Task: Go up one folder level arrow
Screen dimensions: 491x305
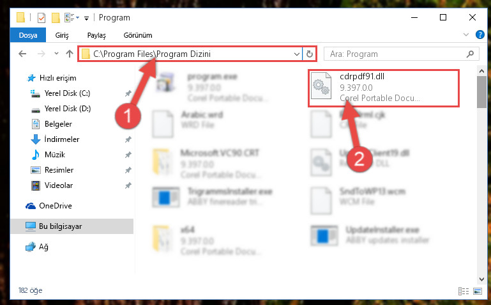Action: 70,54
